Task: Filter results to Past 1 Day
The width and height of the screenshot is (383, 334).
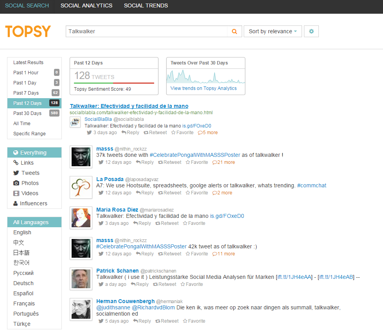Action: pos(34,83)
